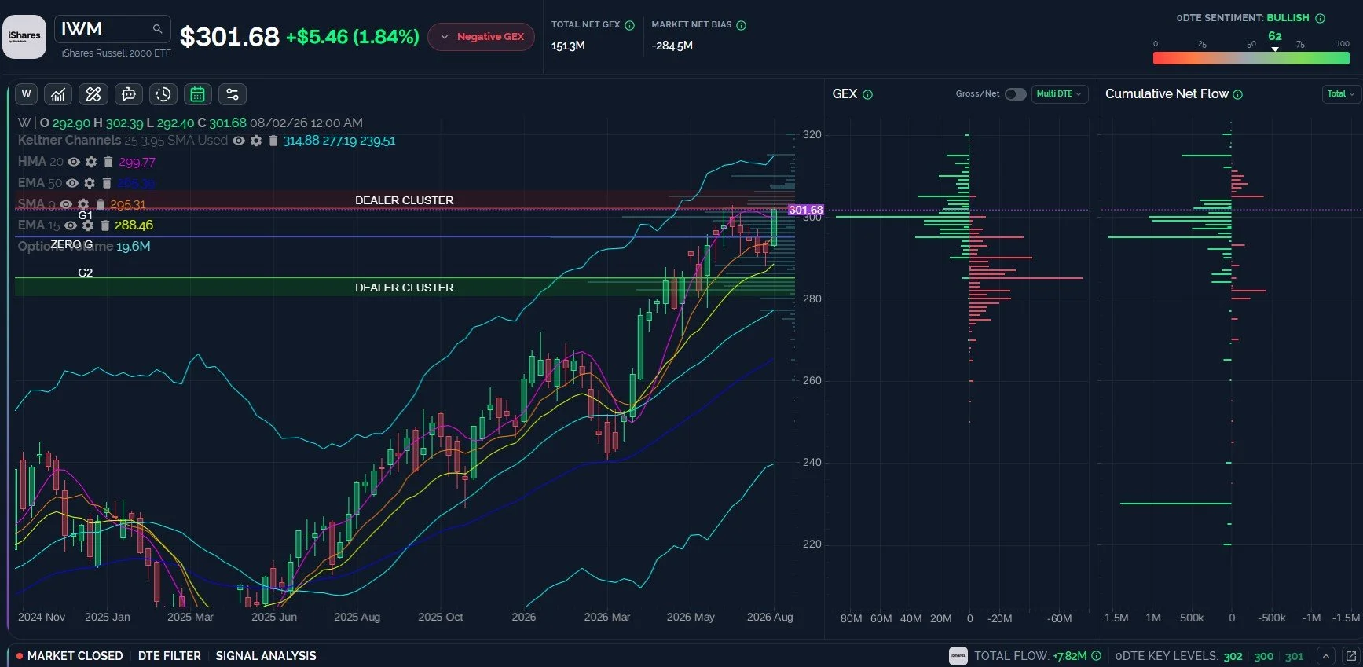Image resolution: width=1363 pixels, height=667 pixels.
Task: Delete the EMA 15 indicator
Action: (104, 225)
